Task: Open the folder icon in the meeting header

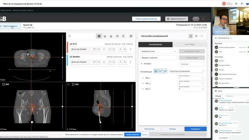Action: pos(236,3)
